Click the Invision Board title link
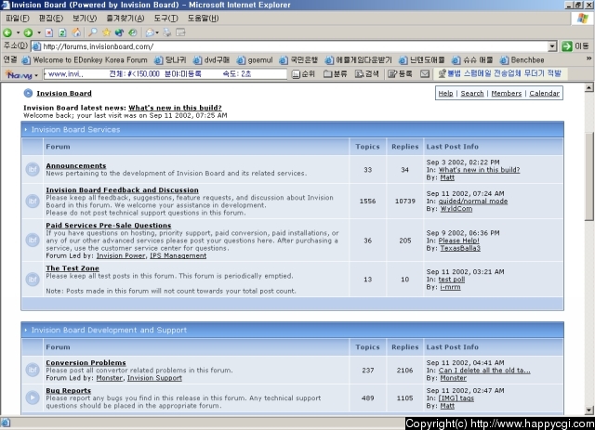The image size is (595, 430). (64, 93)
